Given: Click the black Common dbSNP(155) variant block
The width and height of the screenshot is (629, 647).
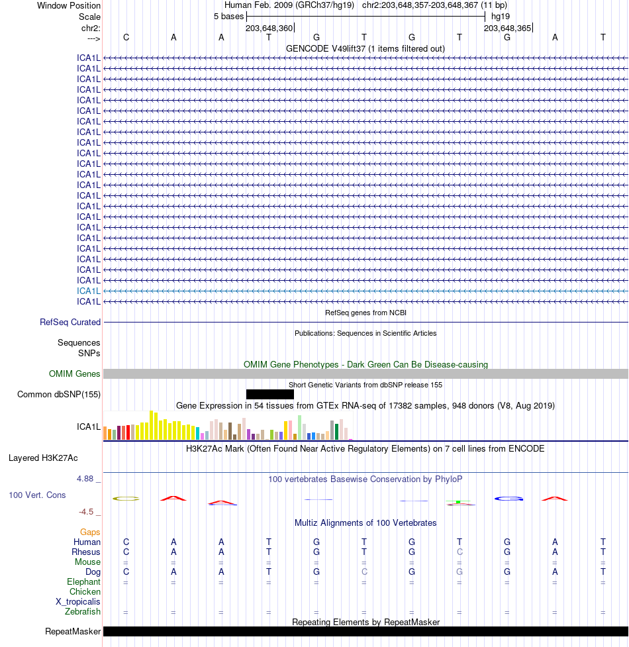Looking at the screenshot, I should 269,395.
